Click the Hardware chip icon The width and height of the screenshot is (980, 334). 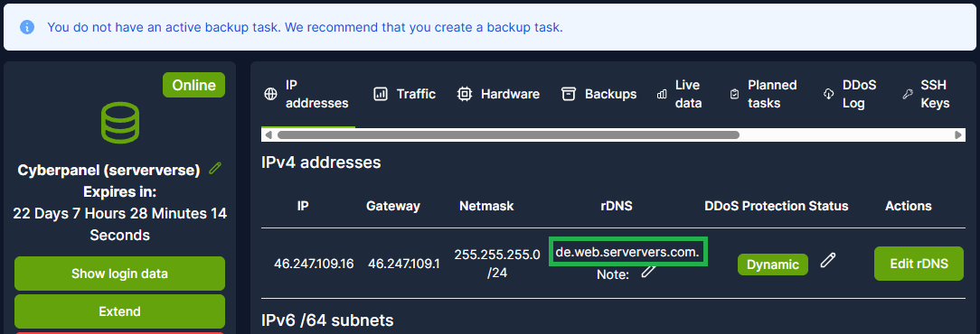[465, 94]
